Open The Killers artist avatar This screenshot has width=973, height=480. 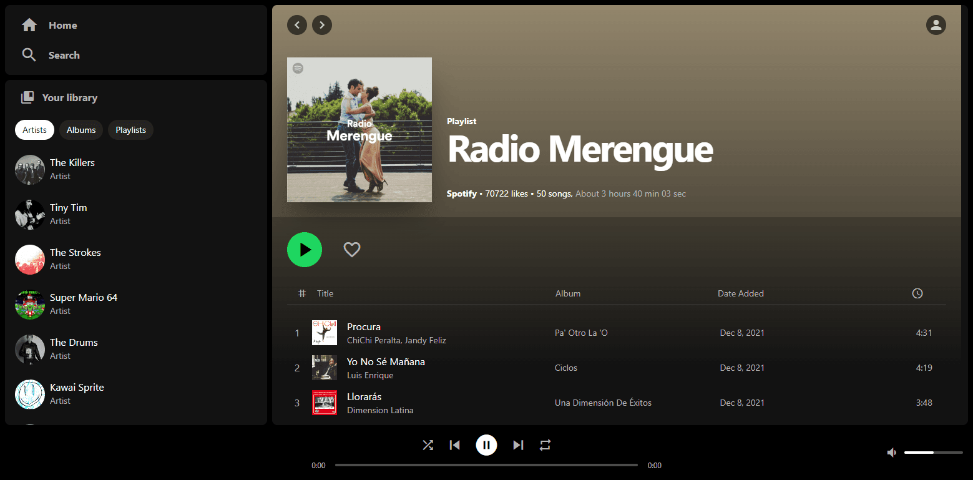30,170
